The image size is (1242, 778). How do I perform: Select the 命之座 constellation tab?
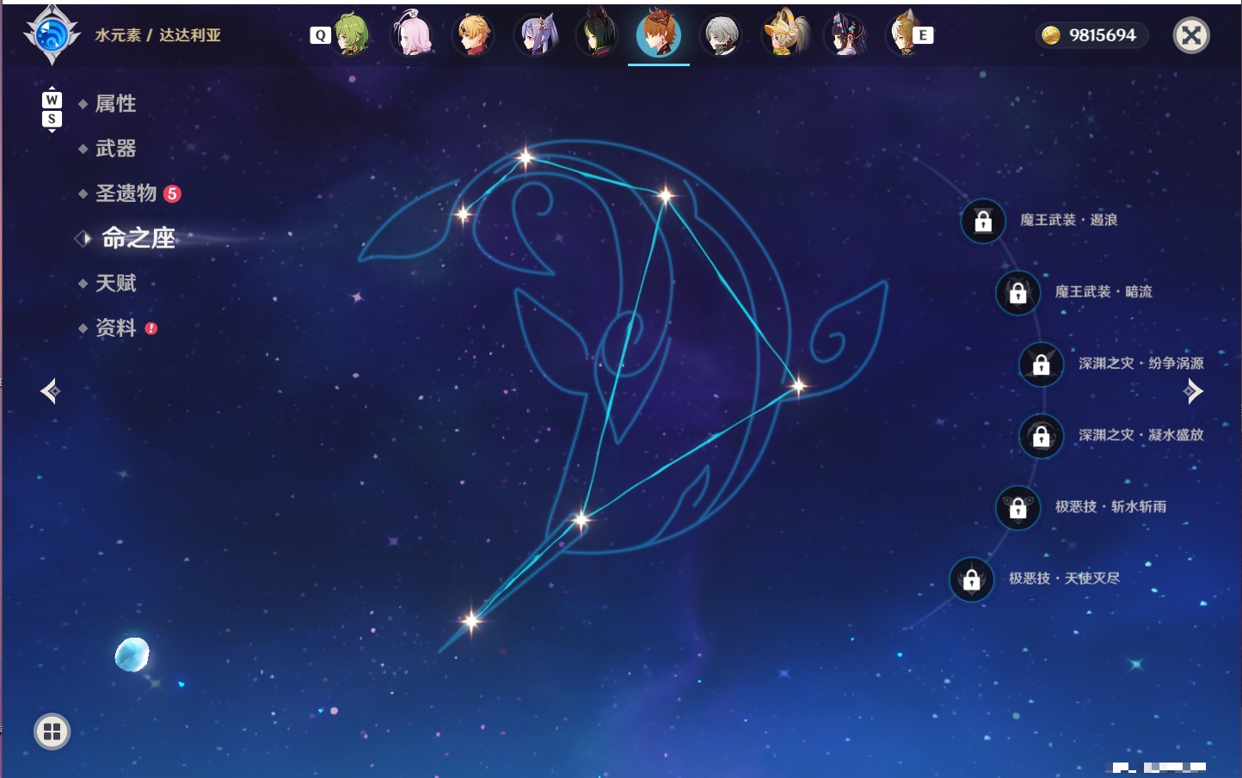(x=138, y=238)
